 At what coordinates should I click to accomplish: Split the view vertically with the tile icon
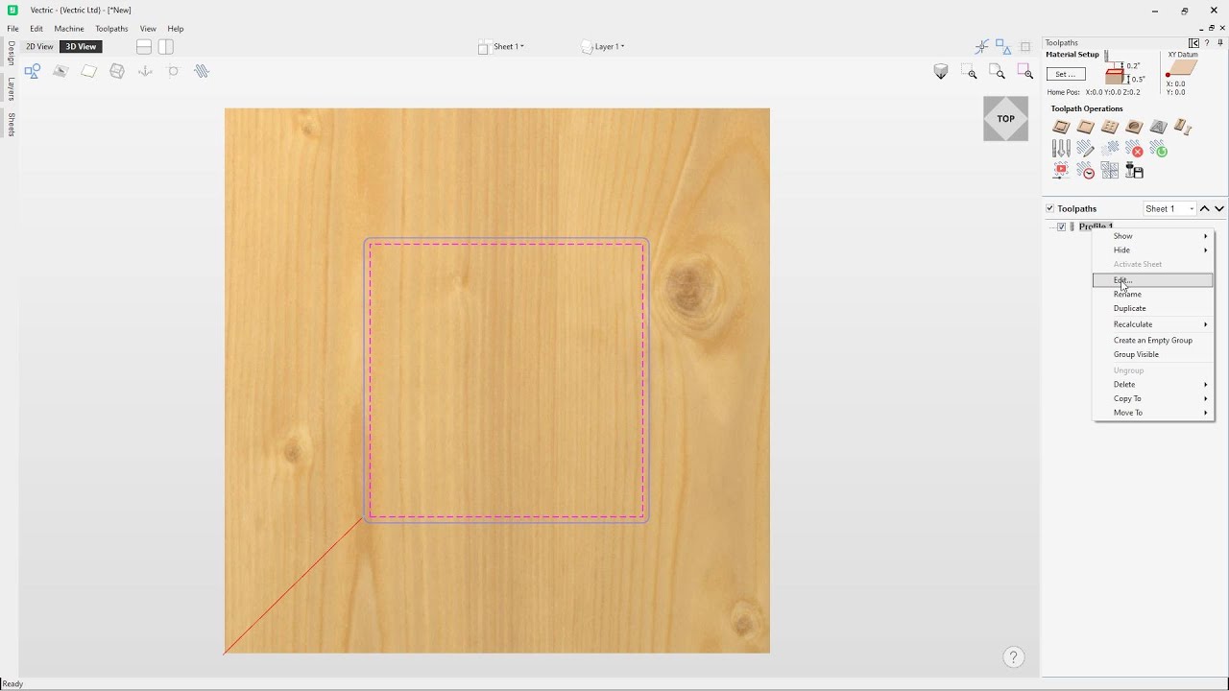click(x=166, y=46)
